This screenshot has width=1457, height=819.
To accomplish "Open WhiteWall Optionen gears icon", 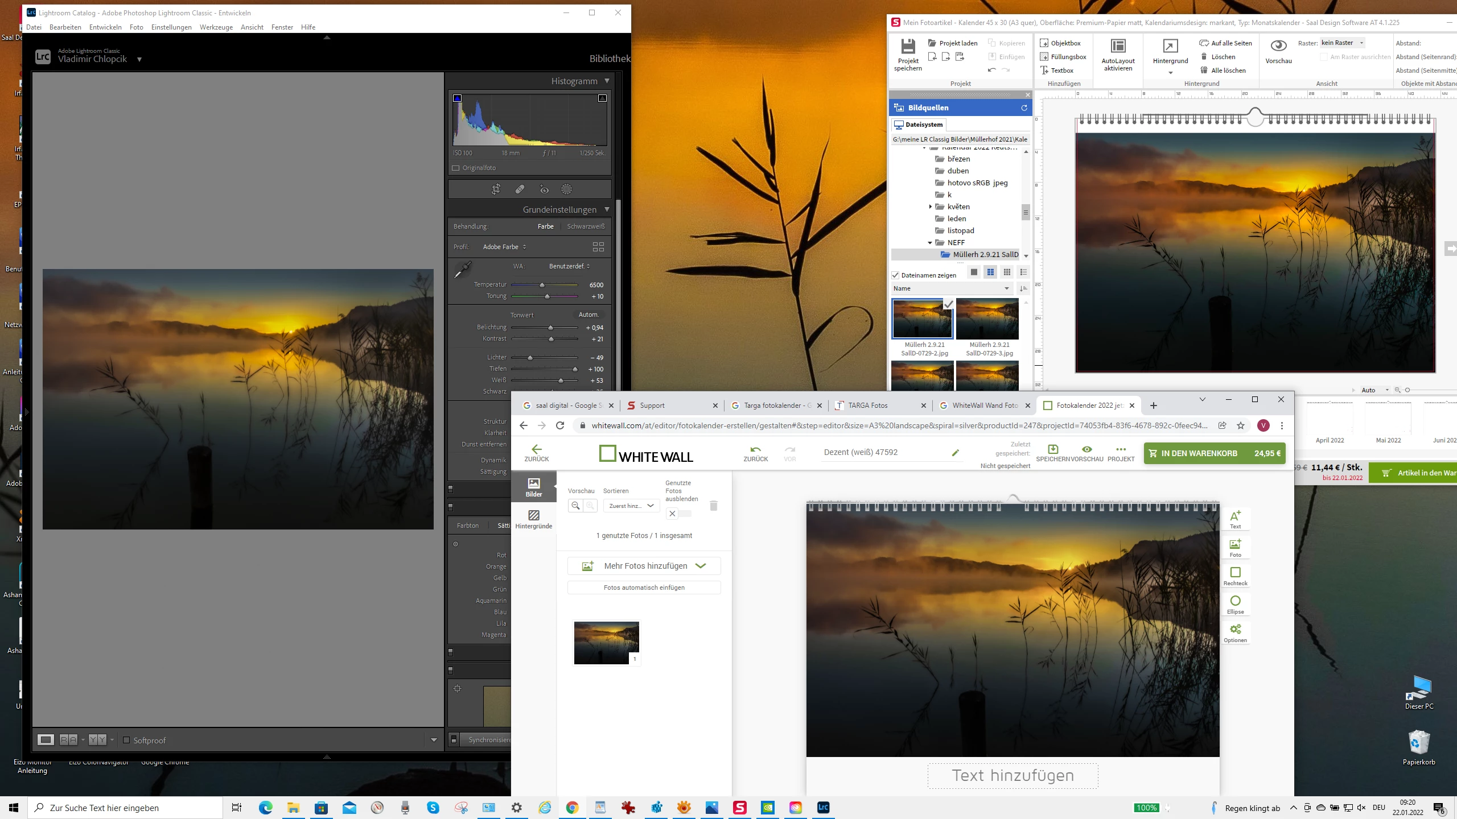I will 1235,630.
